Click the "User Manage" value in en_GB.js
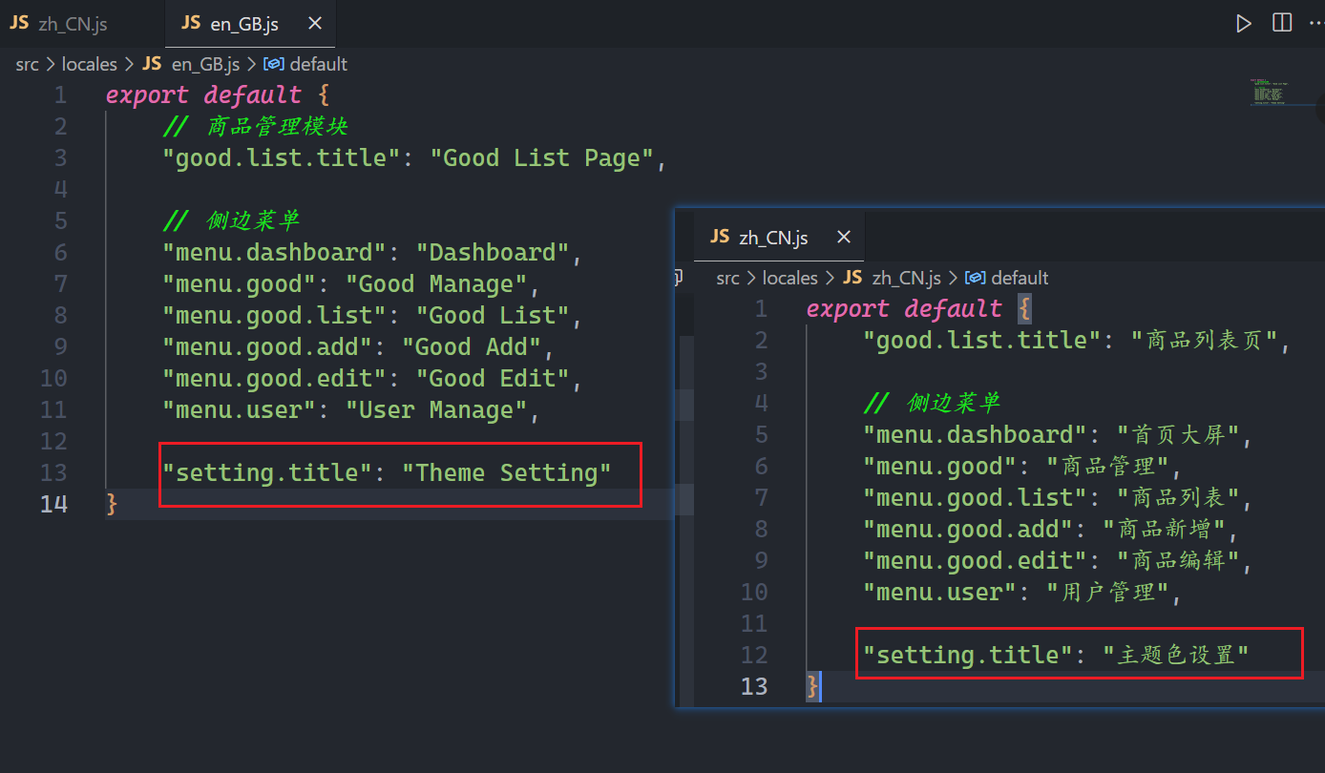 click(436, 409)
